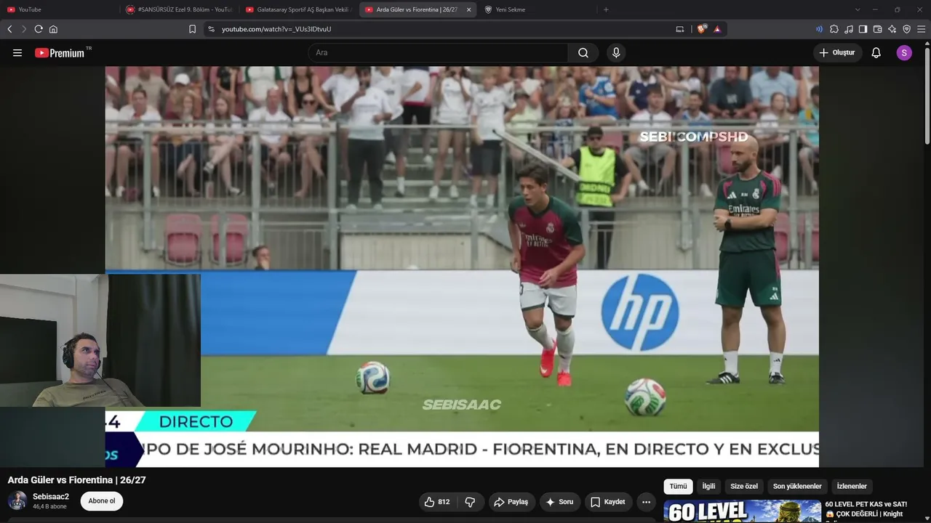Select the Son yüklenenler filter chip

797,487
